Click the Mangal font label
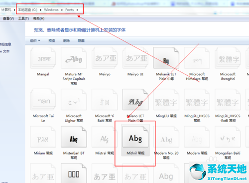Image resolution: width=249 pixels, height=183 pixels. pyautogui.click(x=43, y=74)
